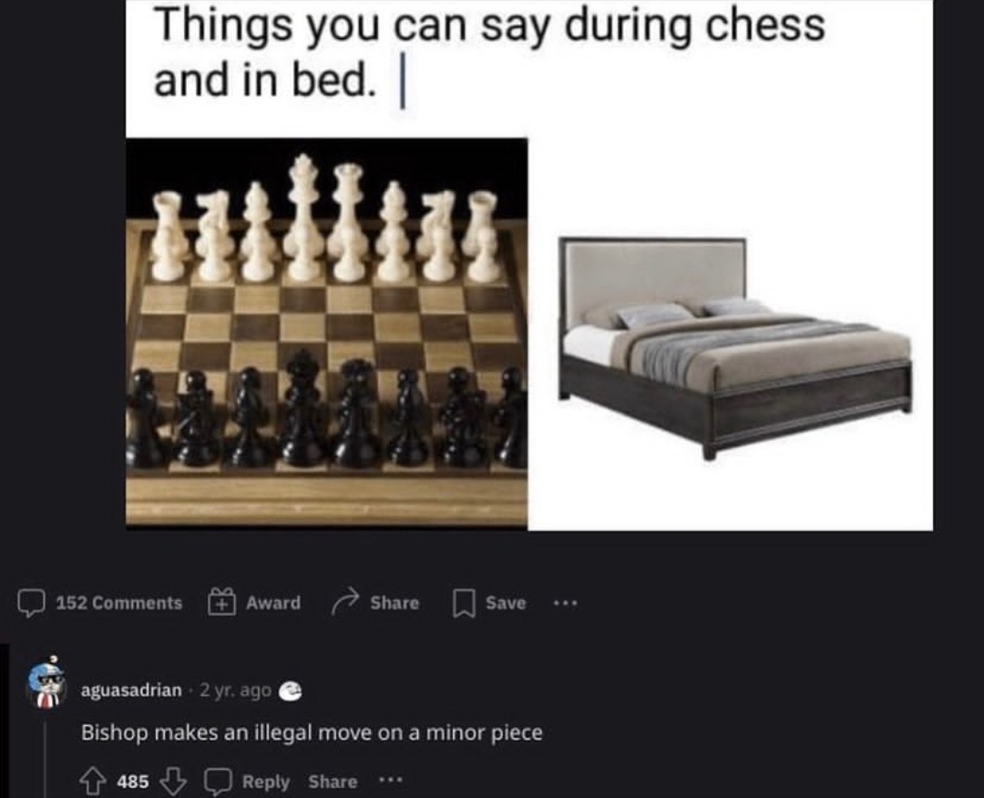The height and width of the screenshot is (798, 984).
Task: Open comment overflow menu (three dots)
Action: point(390,781)
